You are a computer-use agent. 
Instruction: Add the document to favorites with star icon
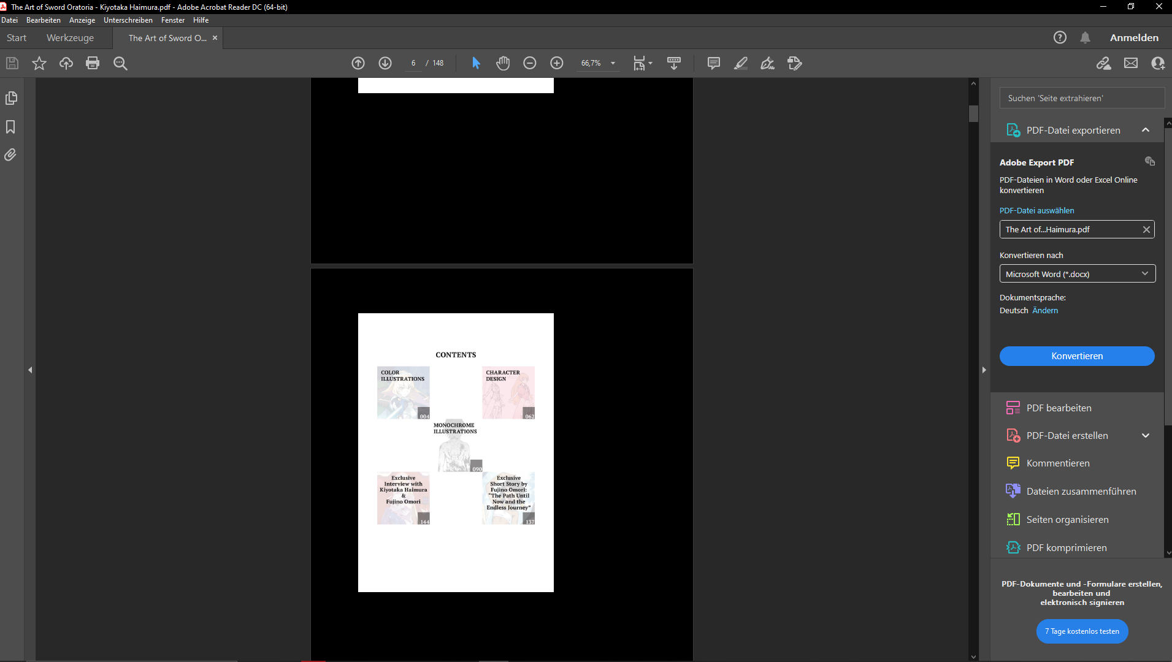[x=39, y=63]
